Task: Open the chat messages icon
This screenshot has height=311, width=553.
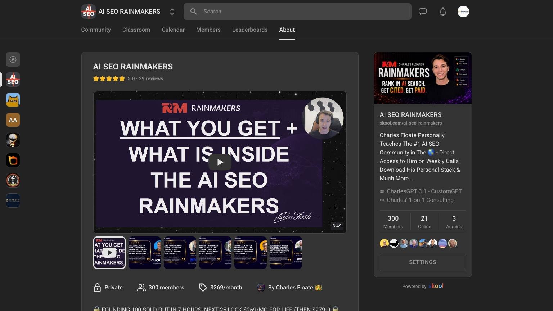Action: [423, 12]
